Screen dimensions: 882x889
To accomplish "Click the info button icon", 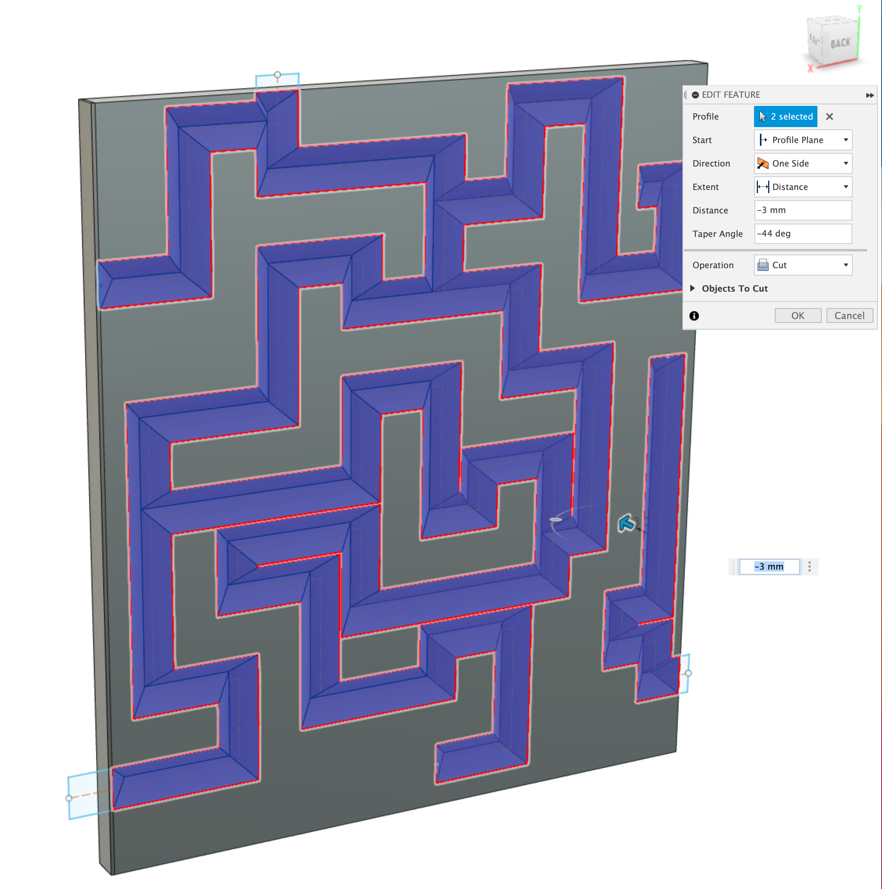I will tap(693, 315).
